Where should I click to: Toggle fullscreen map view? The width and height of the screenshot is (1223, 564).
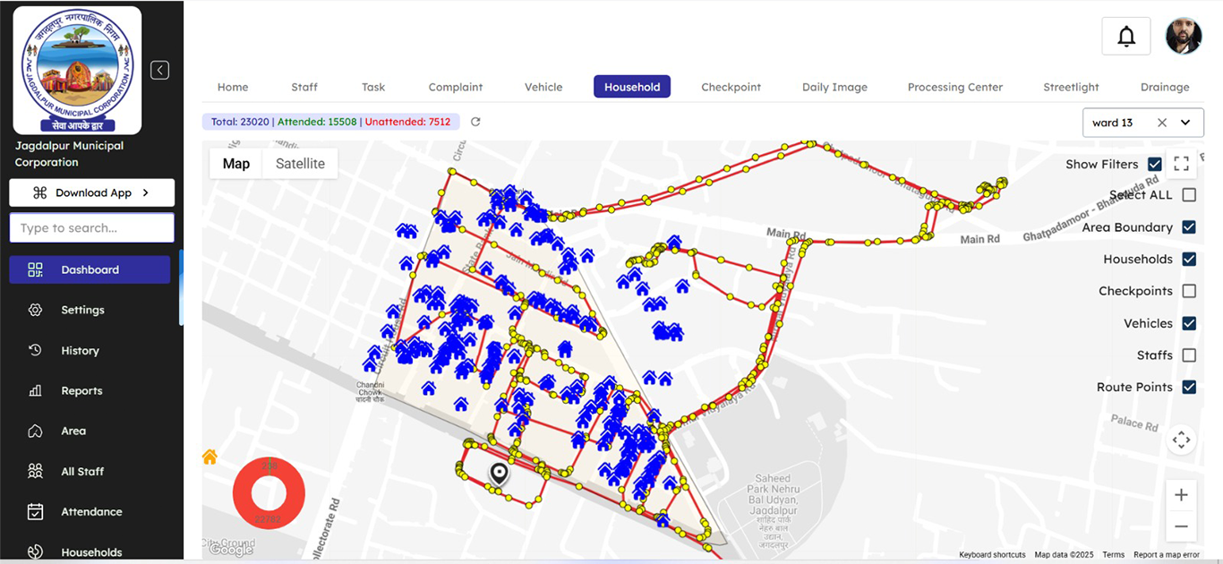(x=1181, y=164)
